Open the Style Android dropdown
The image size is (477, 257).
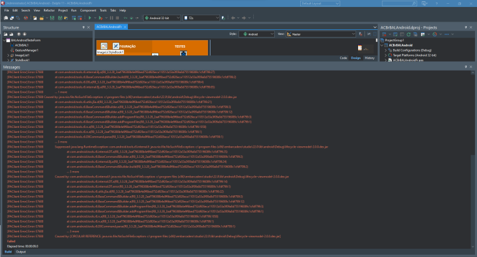[256, 34]
